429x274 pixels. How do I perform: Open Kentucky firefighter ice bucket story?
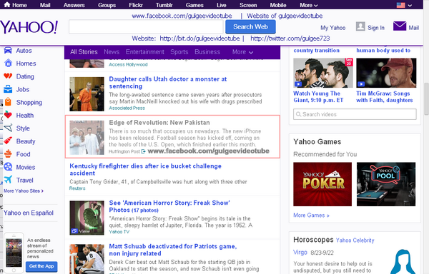click(x=146, y=170)
